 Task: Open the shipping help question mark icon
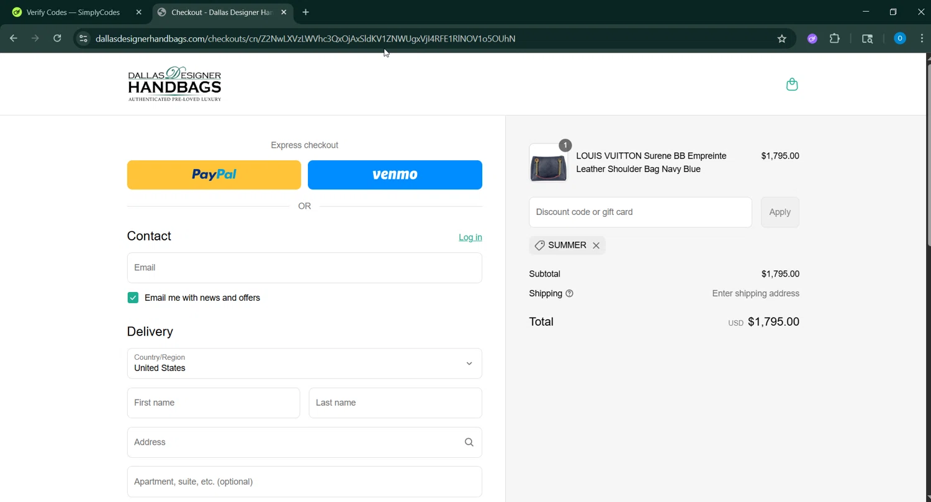(x=569, y=293)
